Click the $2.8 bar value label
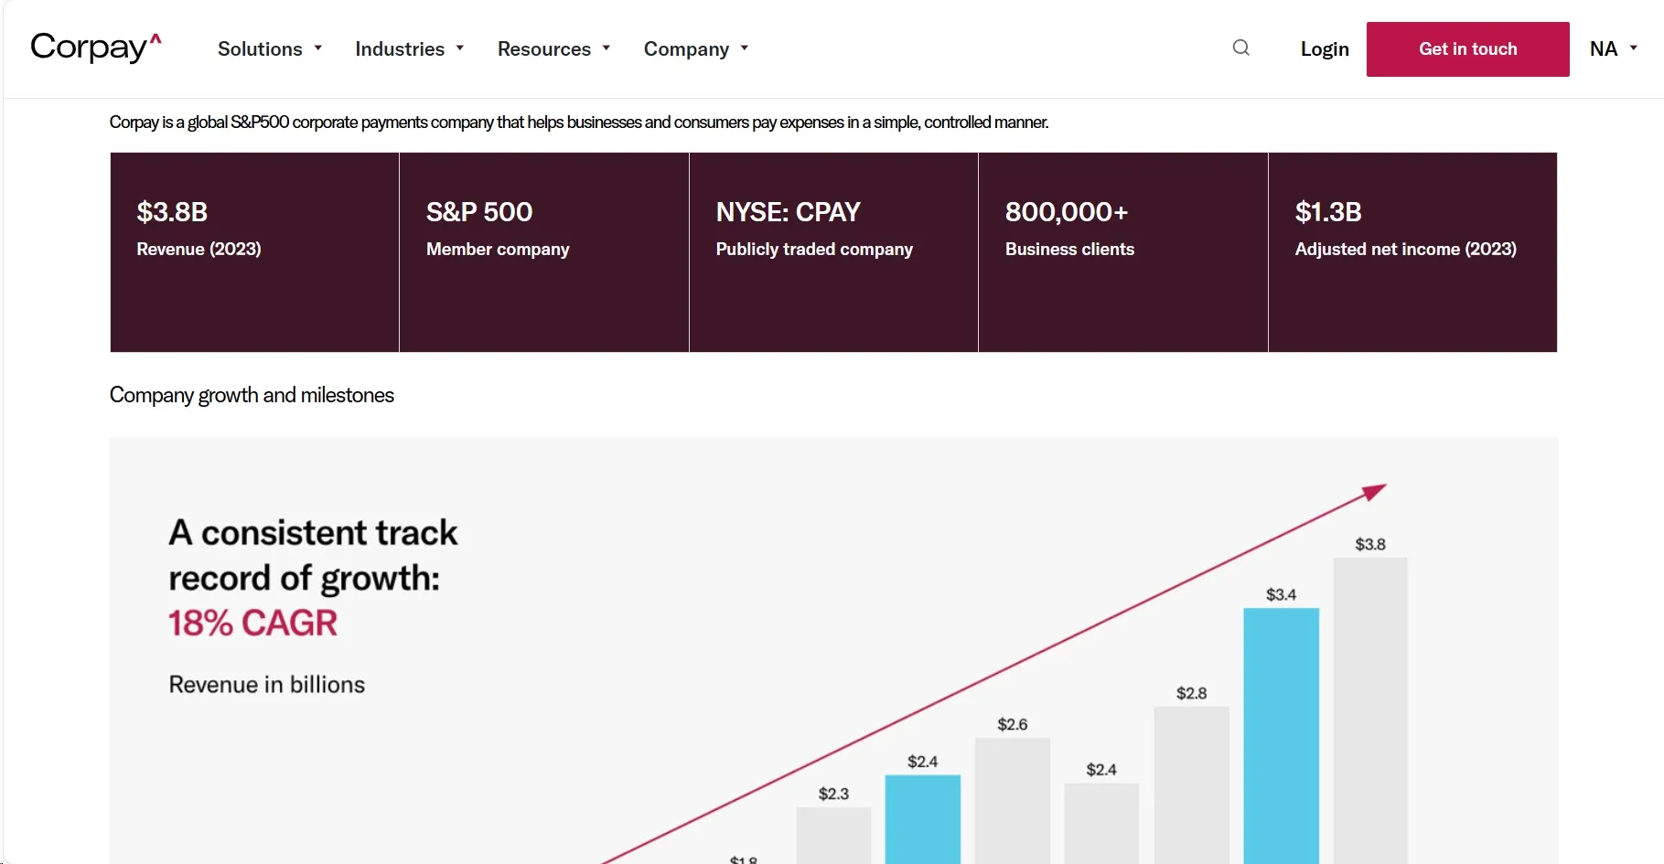 tap(1191, 694)
